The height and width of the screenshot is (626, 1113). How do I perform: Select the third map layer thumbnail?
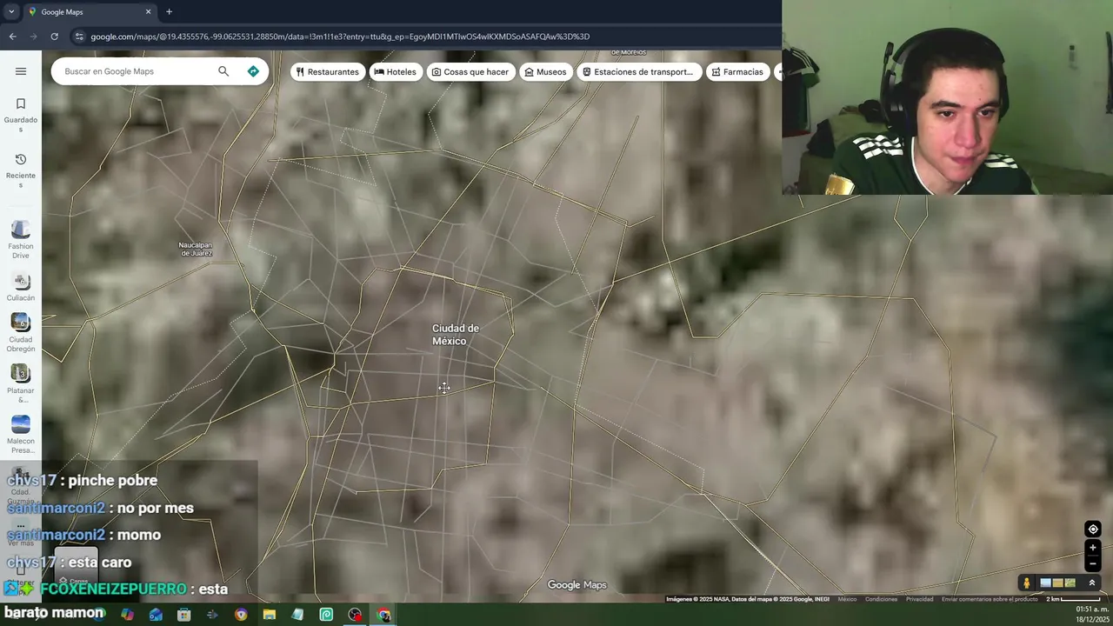pyautogui.click(x=1070, y=583)
